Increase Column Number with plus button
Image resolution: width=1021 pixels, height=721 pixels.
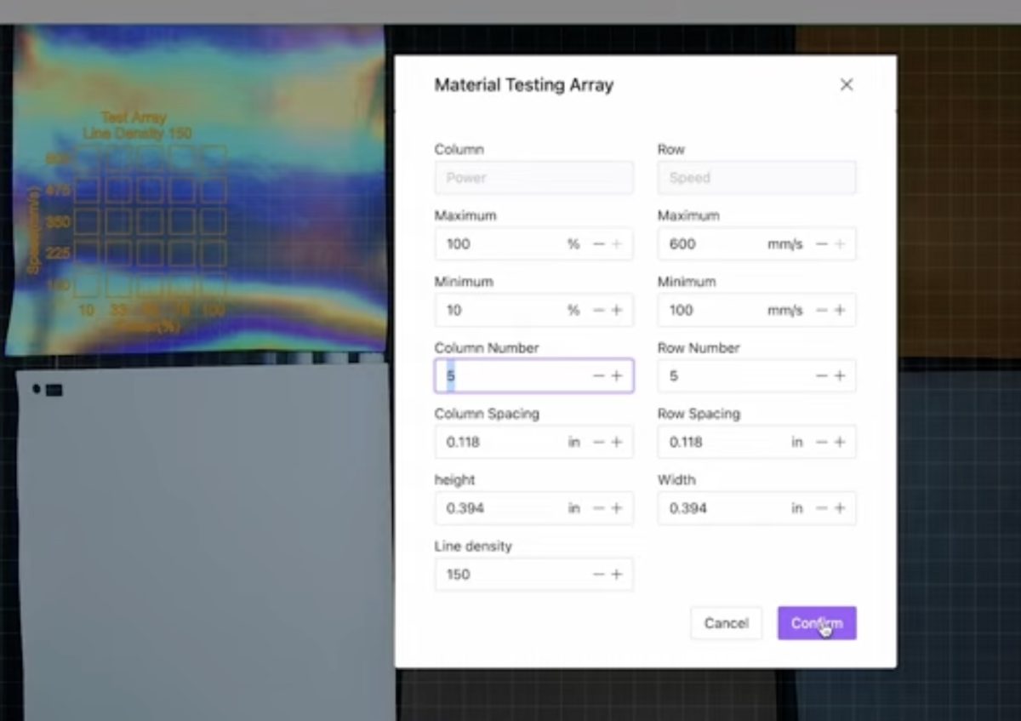[617, 375]
